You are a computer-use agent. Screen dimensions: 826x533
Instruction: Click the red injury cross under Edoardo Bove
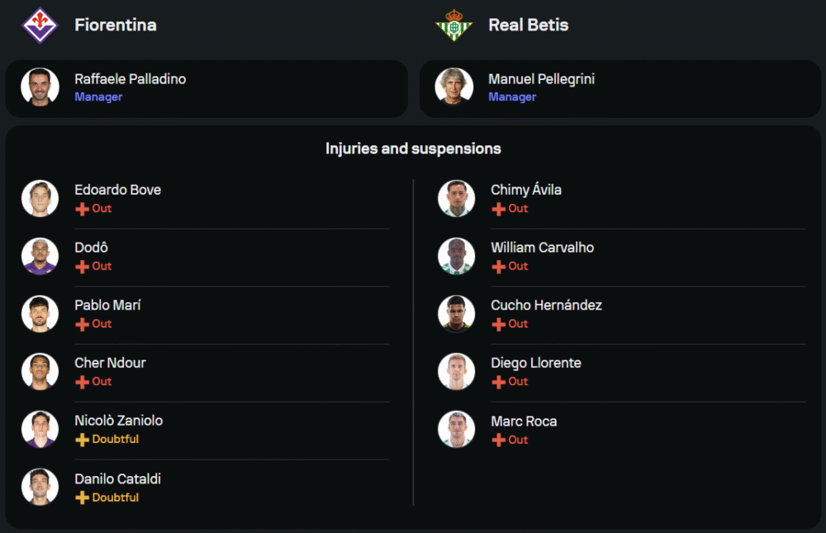(x=82, y=209)
